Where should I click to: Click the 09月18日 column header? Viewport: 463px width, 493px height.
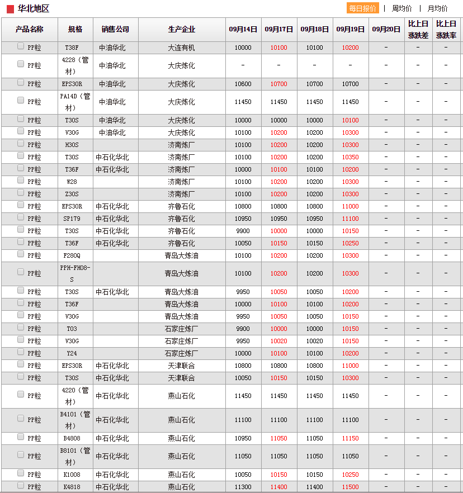coord(315,29)
